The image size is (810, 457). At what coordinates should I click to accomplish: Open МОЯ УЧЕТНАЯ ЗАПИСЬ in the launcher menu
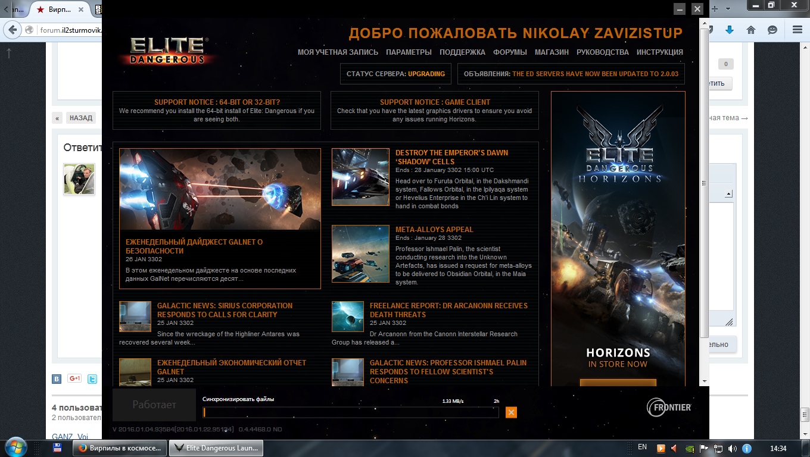[x=338, y=52]
